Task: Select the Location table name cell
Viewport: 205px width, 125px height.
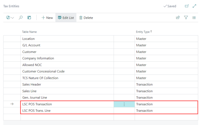Action: point(67,39)
